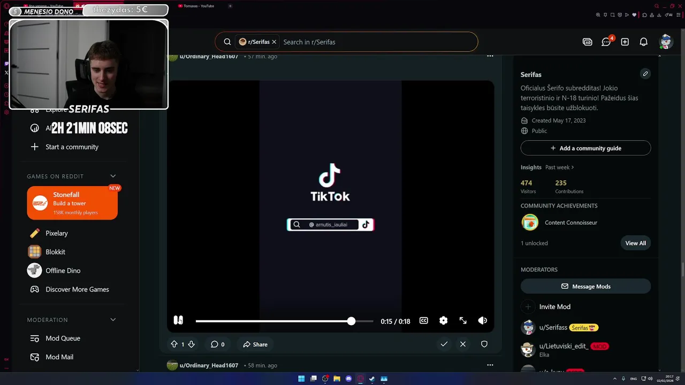Open the Windows Start menu
Screen dimensions: 685x385
click(301, 379)
